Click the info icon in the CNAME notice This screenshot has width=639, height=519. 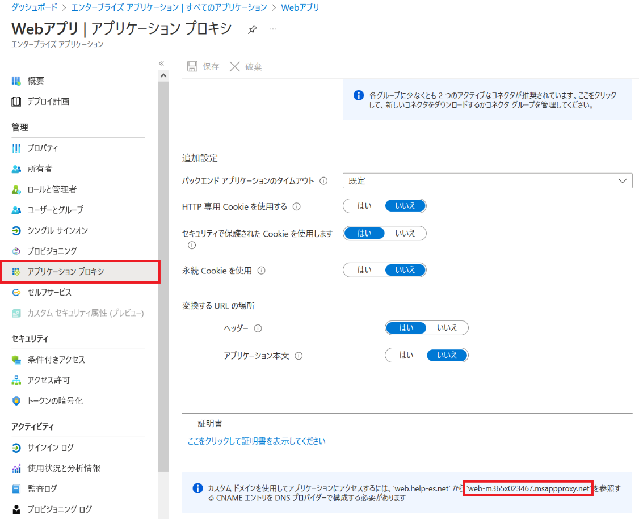click(197, 488)
